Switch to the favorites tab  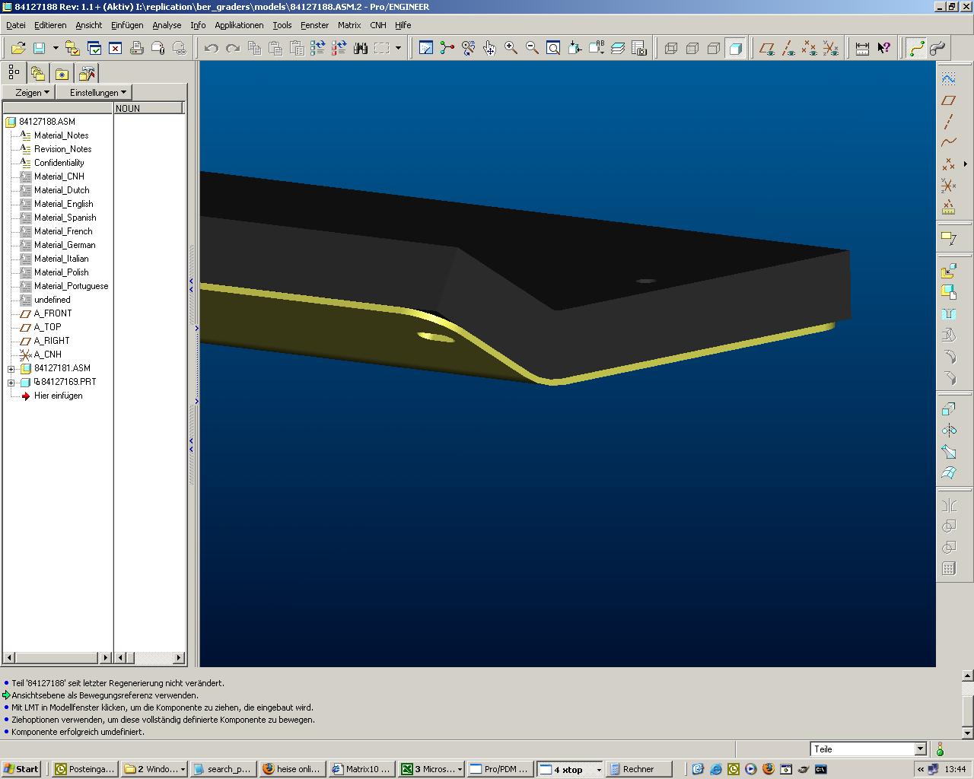62,73
